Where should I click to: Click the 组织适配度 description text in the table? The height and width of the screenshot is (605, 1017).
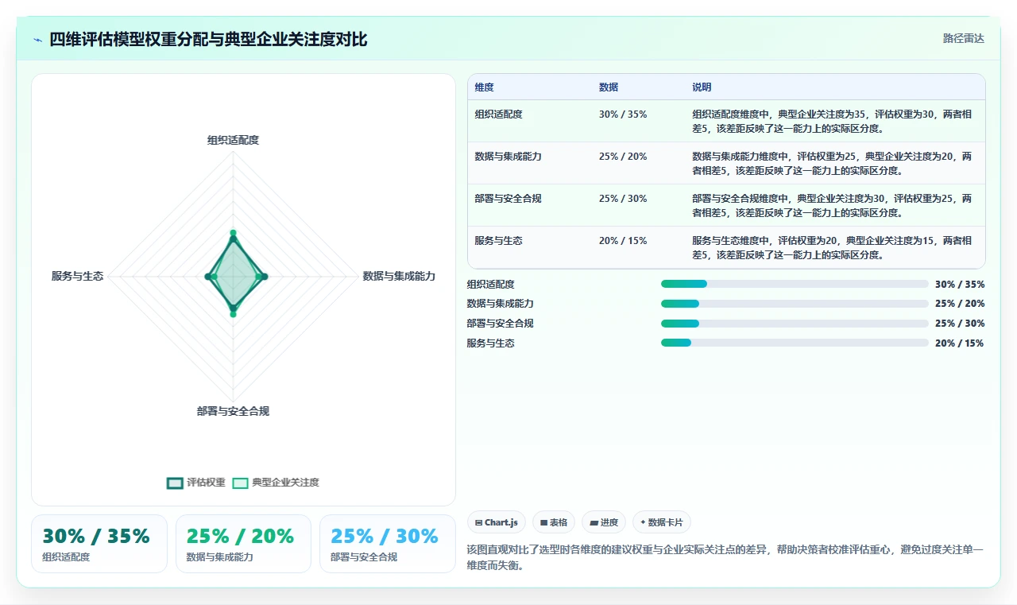(x=832, y=121)
